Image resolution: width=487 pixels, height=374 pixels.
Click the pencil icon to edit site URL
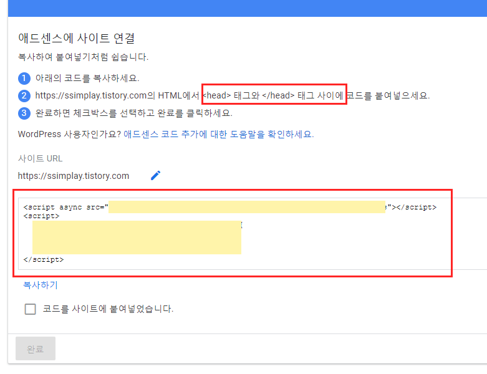pyautogui.click(x=156, y=175)
